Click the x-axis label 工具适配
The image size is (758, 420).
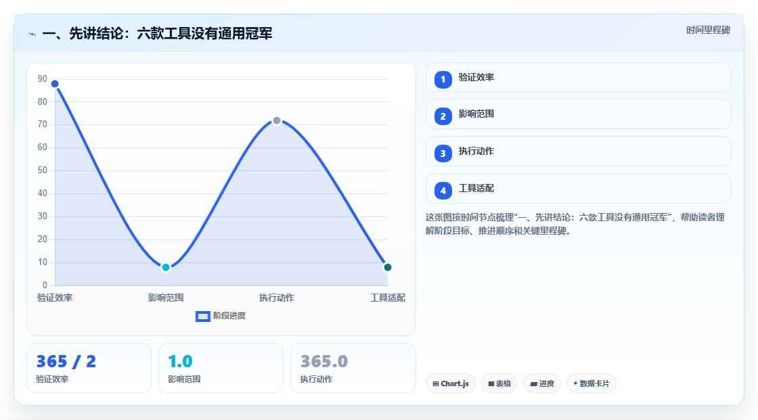(x=387, y=298)
